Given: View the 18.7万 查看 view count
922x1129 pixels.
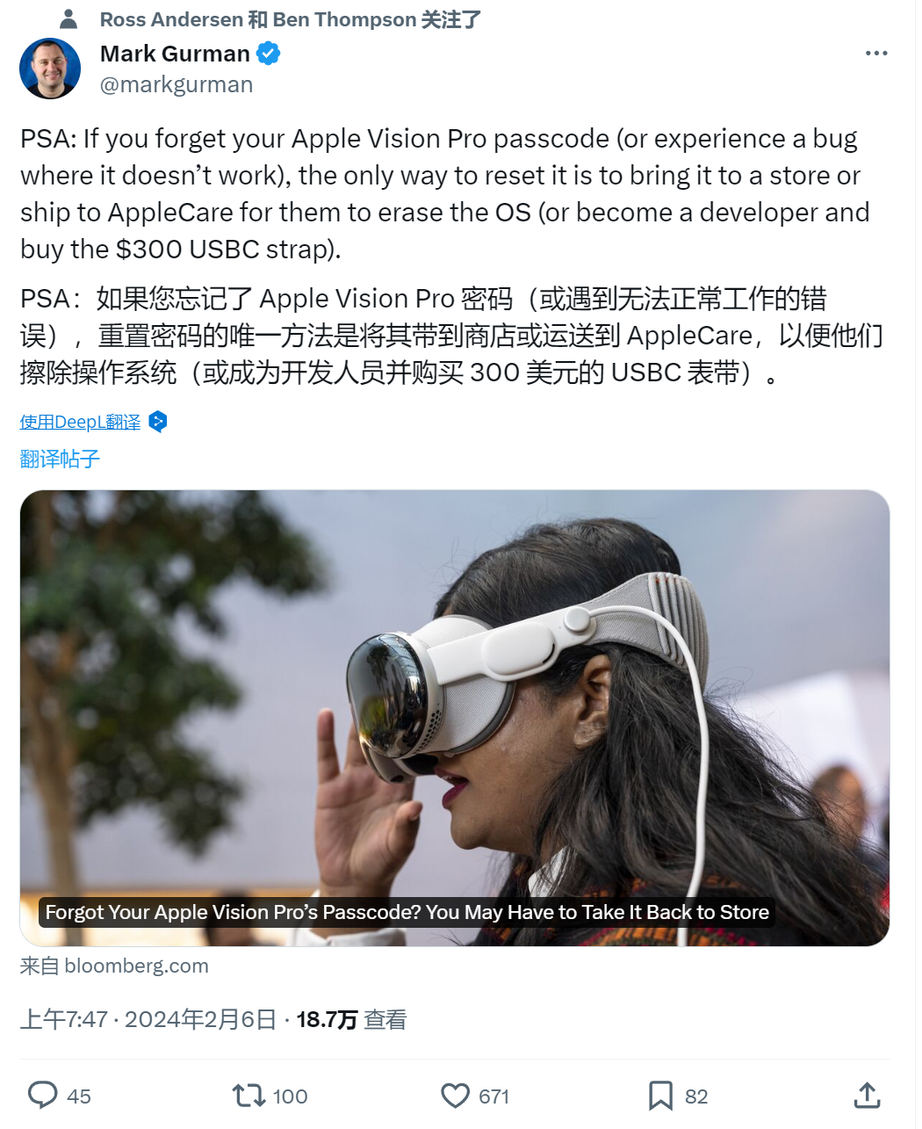Looking at the screenshot, I should tap(351, 1019).
